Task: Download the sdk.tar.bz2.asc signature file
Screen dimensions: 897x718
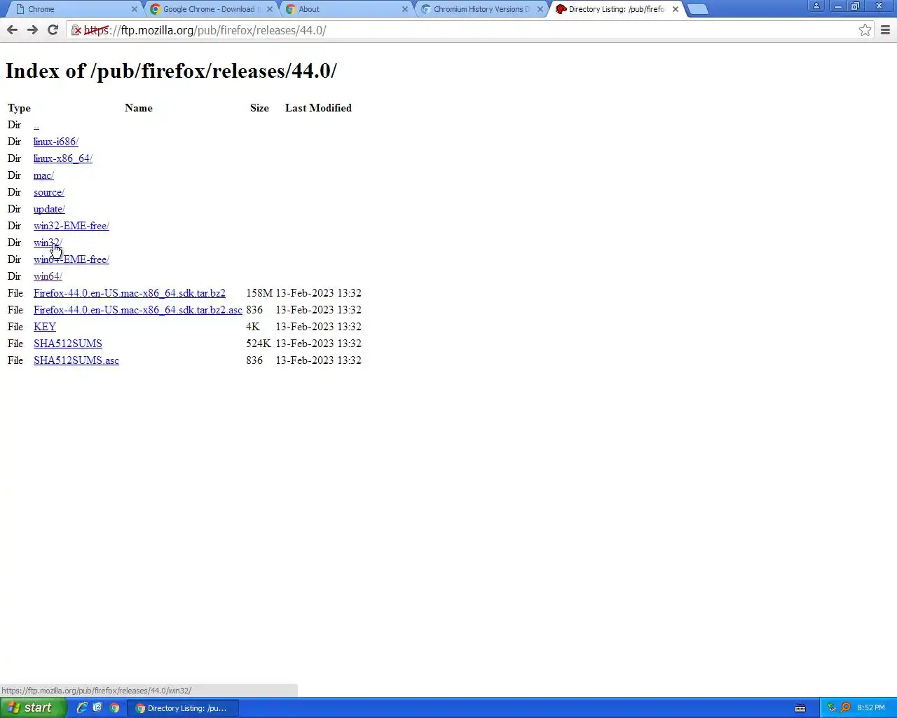Action: pos(138,310)
